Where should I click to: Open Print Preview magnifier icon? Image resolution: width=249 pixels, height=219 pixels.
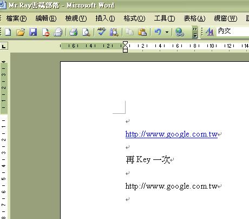86,32
